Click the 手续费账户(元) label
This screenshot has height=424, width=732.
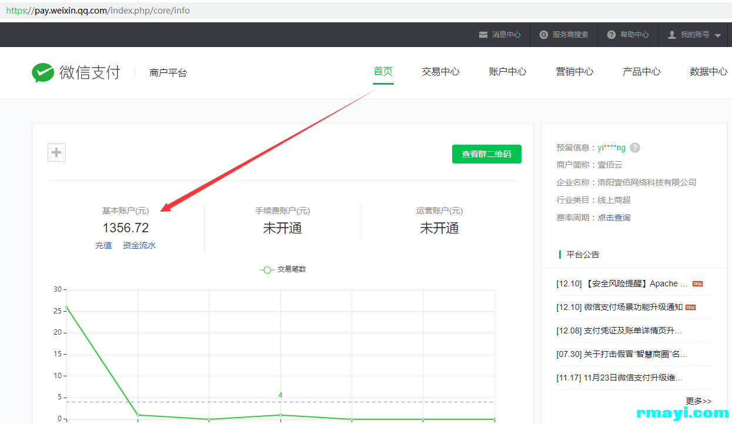pyautogui.click(x=282, y=211)
